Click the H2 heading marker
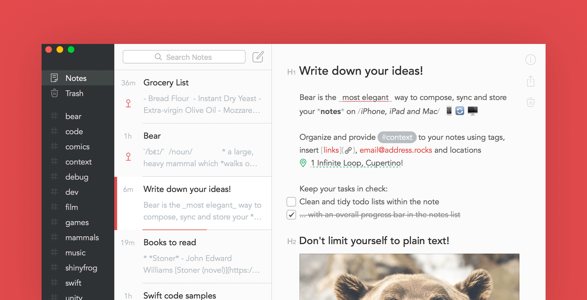This screenshot has height=300, width=587. coord(291,242)
